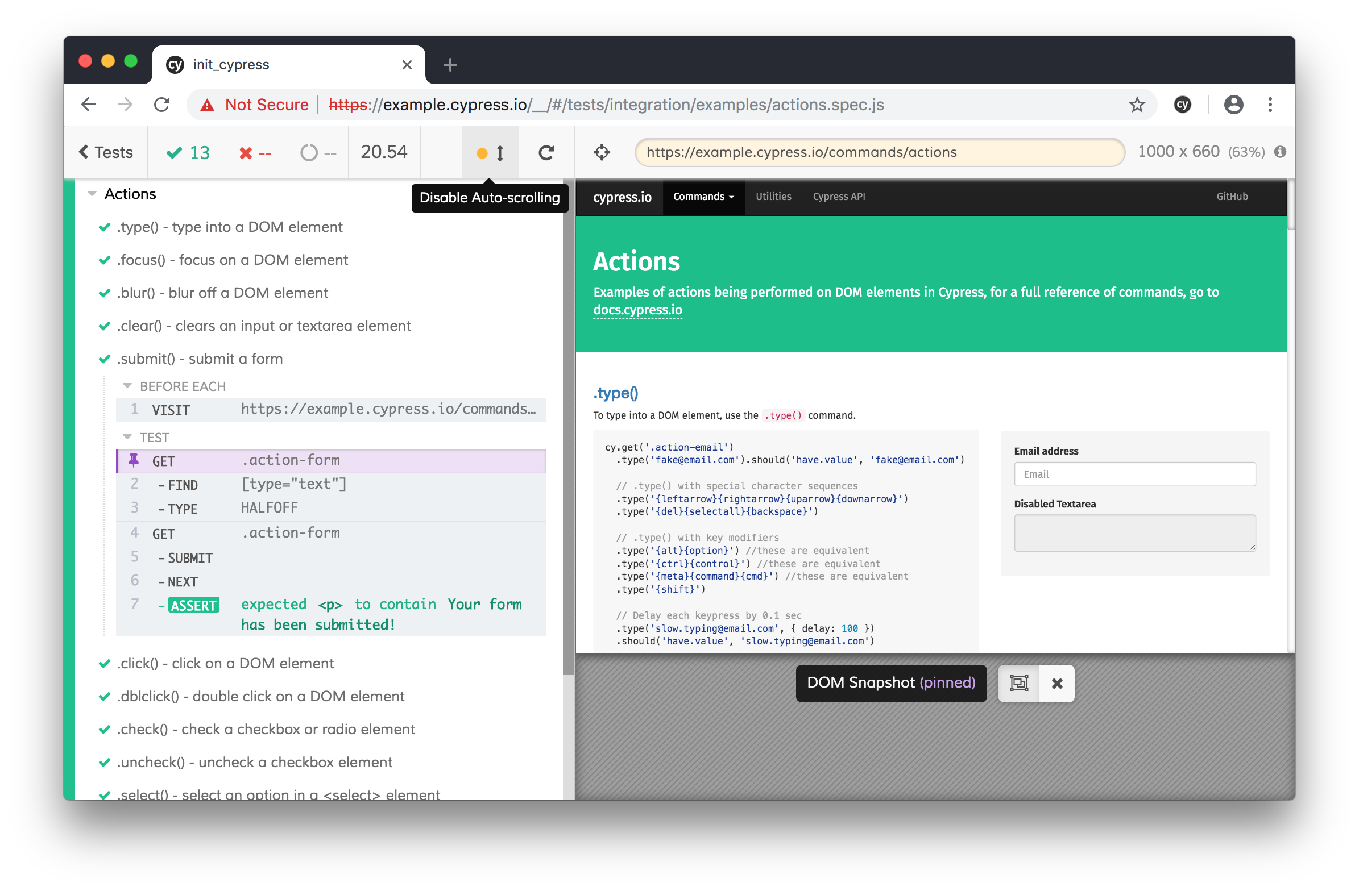Click the failed tests indicator
This screenshot has height=891, width=1359.
click(x=255, y=153)
